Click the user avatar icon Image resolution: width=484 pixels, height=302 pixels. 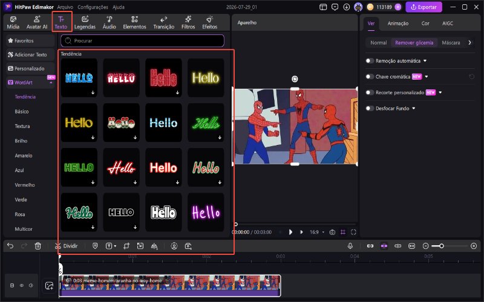pyautogui.click(x=358, y=7)
